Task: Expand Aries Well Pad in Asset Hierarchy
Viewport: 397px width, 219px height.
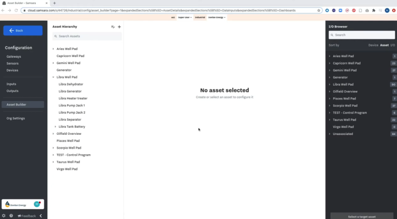Action: pyautogui.click(x=53, y=49)
